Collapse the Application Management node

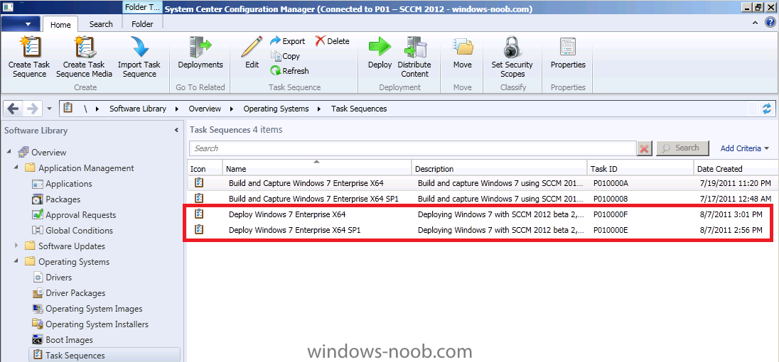(16, 168)
